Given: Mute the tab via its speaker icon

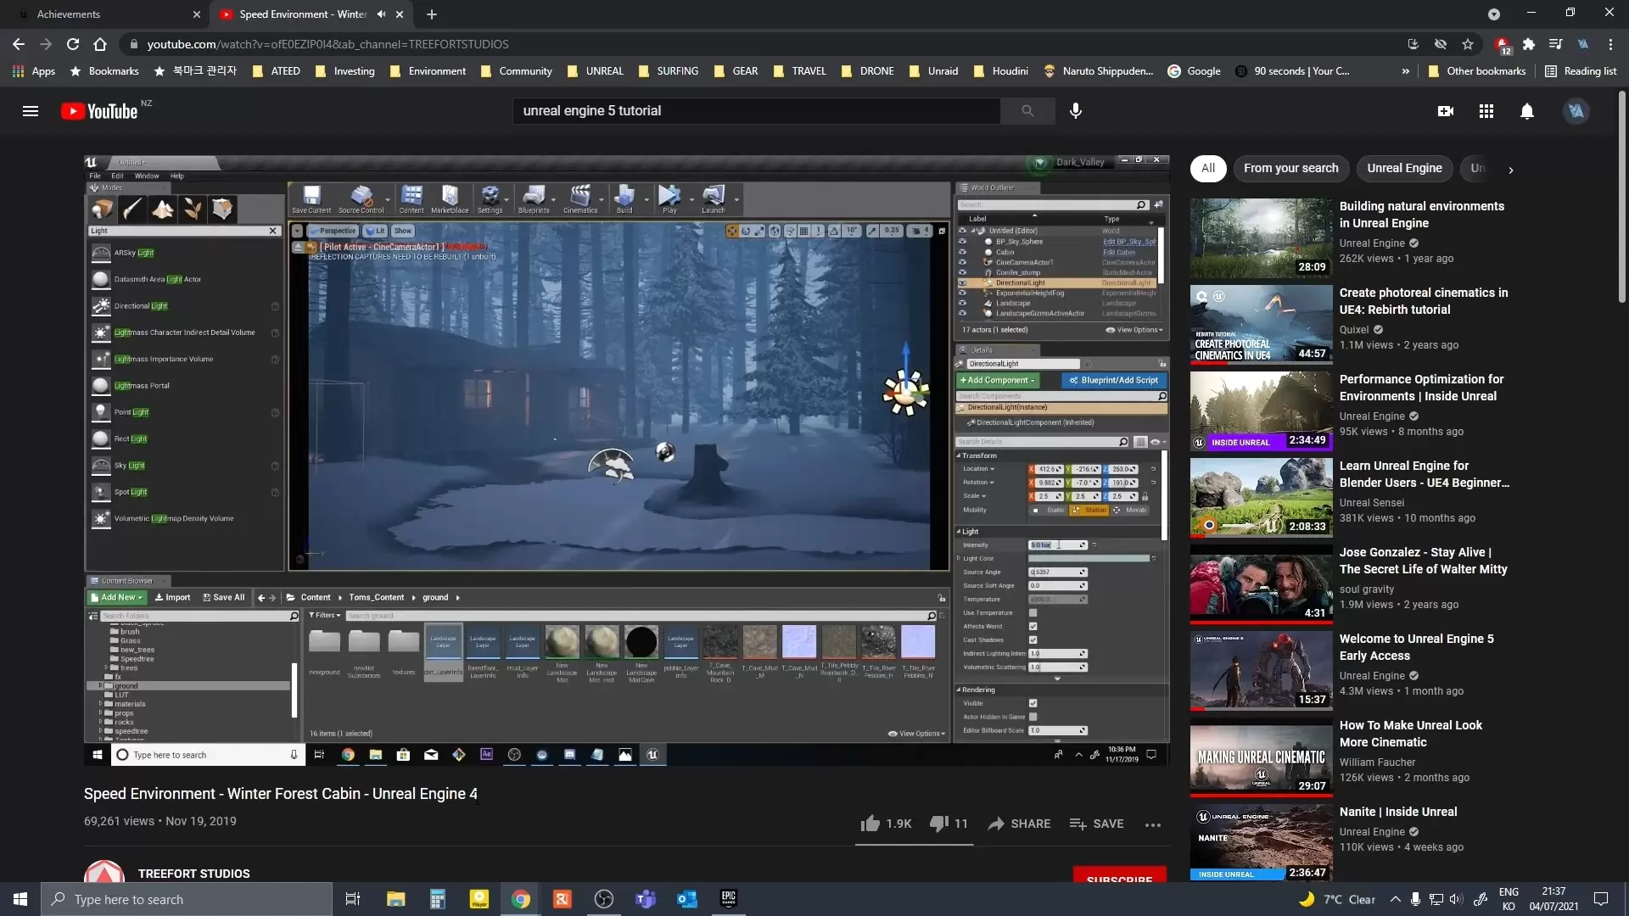Looking at the screenshot, I should [381, 14].
